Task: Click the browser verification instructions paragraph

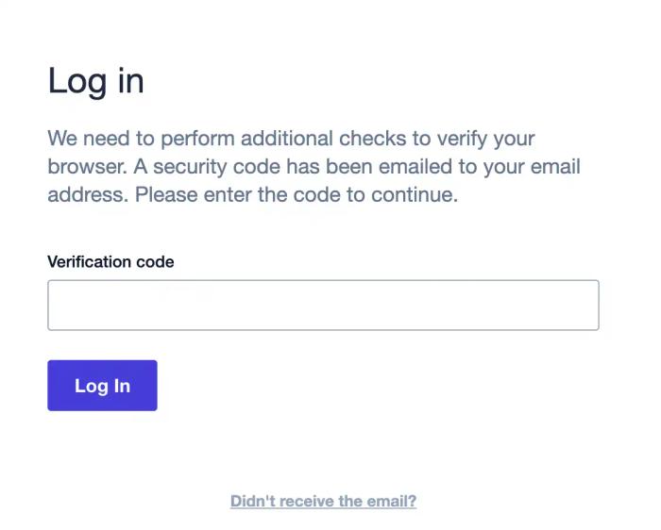Action: [x=314, y=167]
